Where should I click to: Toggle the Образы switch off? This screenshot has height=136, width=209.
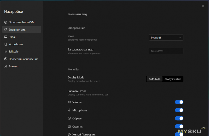179,118
